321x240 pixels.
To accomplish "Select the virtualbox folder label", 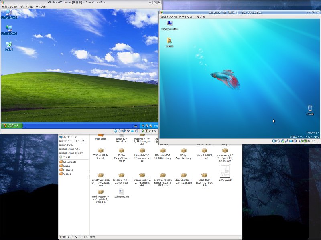I will tap(101, 139).
